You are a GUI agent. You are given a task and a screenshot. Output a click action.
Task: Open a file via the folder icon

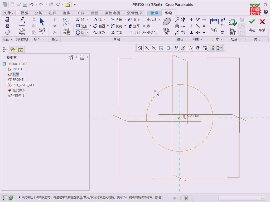[19, 4]
